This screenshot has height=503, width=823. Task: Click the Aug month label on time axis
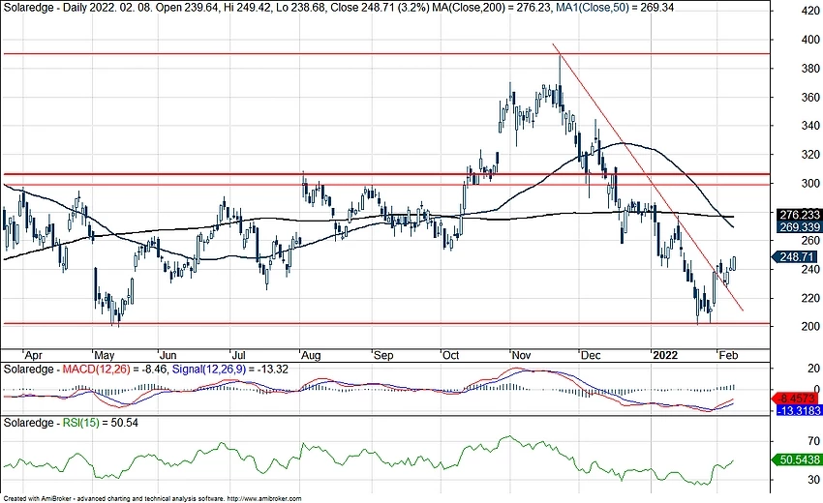pyautogui.click(x=311, y=356)
